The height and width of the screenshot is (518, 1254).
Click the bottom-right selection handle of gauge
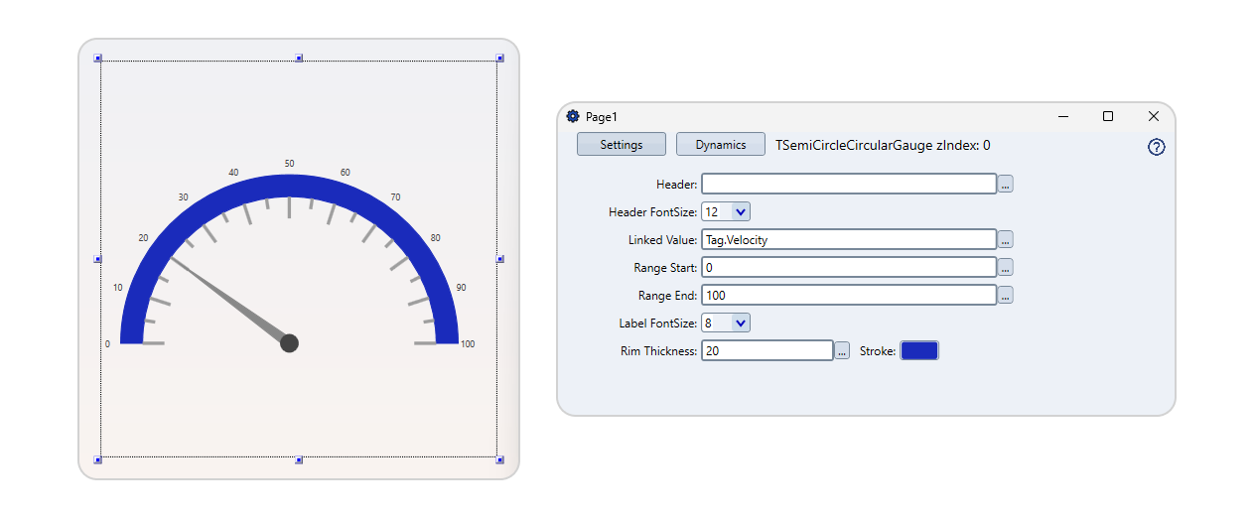pos(500,459)
